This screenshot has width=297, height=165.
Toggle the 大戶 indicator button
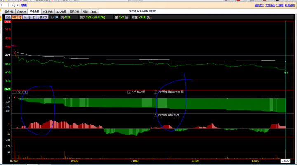[14, 17]
